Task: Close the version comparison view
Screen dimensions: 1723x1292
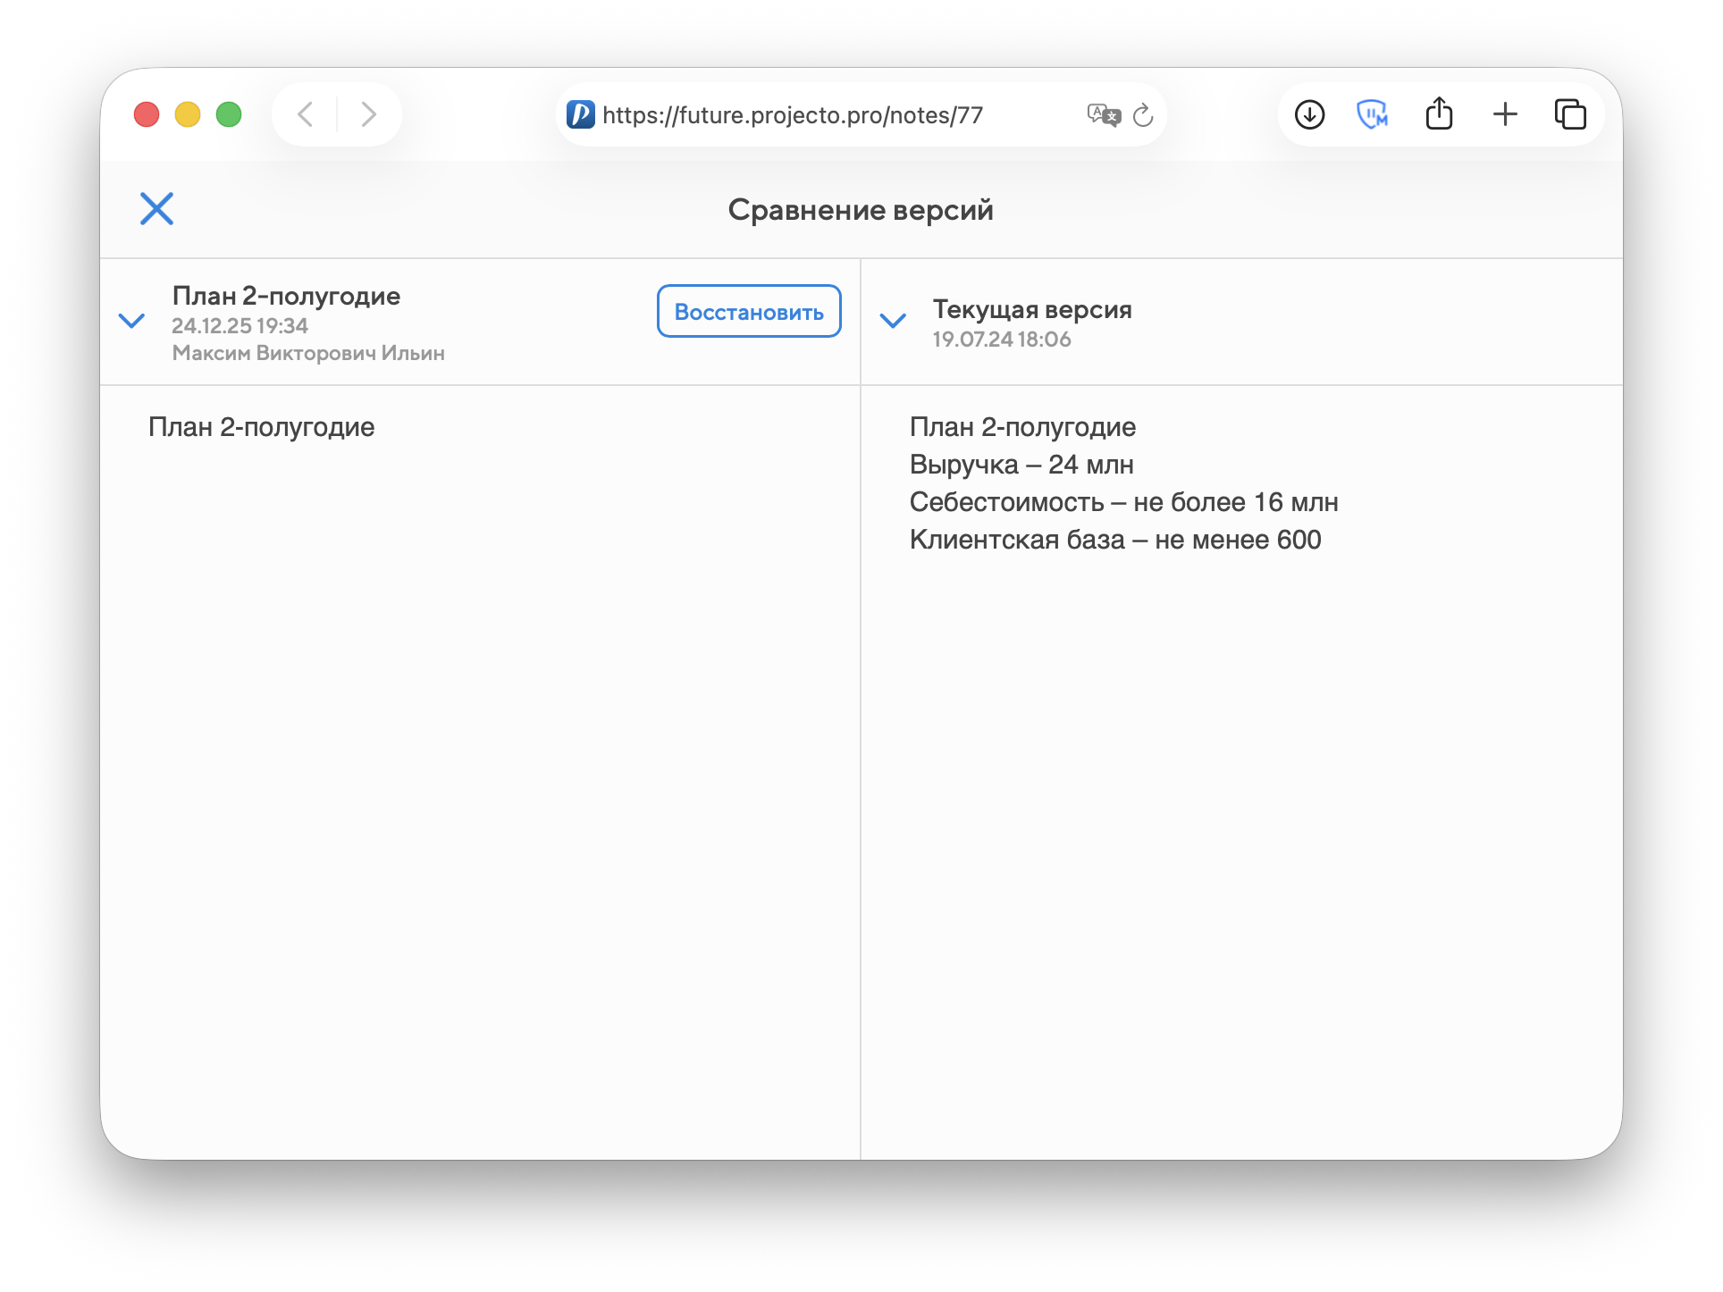Action: click(156, 209)
